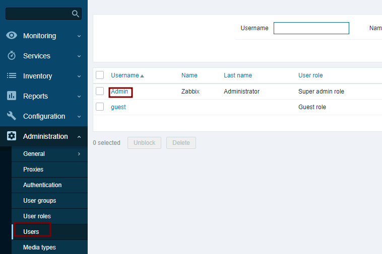Image resolution: width=382 pixels, height=254 pixels.
Task: Click the Configuration wrench icon
Action: pos(11,116)
